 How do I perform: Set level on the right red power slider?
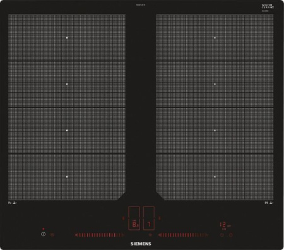183,235
